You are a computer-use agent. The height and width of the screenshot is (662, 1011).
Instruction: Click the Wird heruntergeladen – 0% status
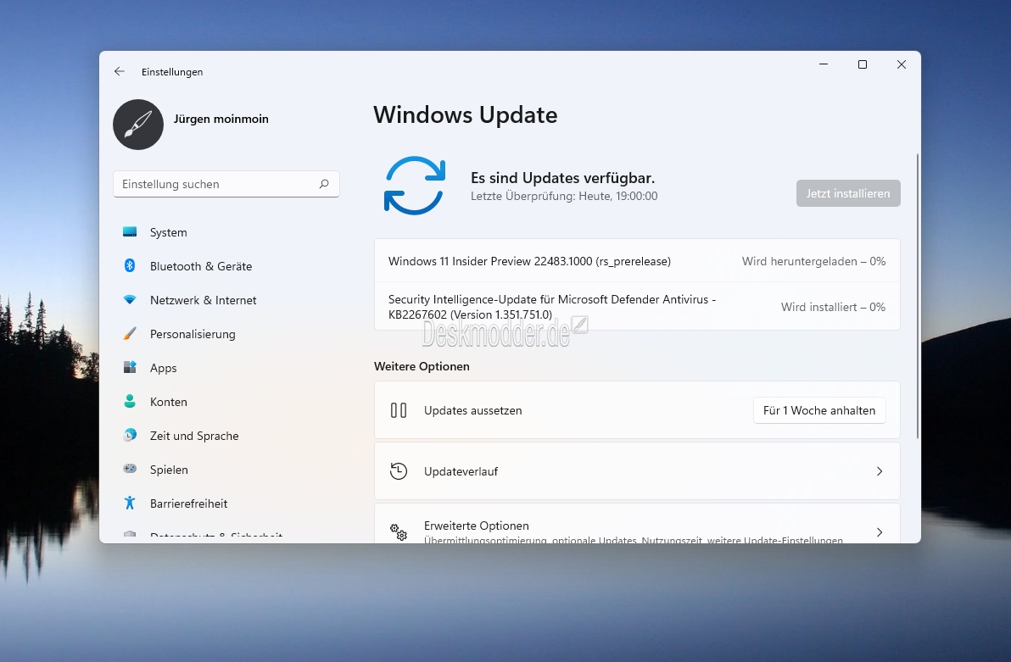click(813, 261)
